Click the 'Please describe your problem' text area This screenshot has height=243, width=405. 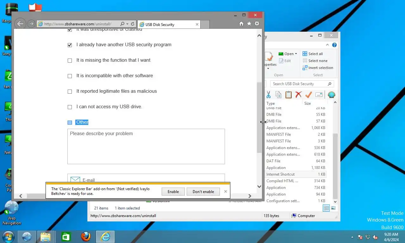[146, 146]
